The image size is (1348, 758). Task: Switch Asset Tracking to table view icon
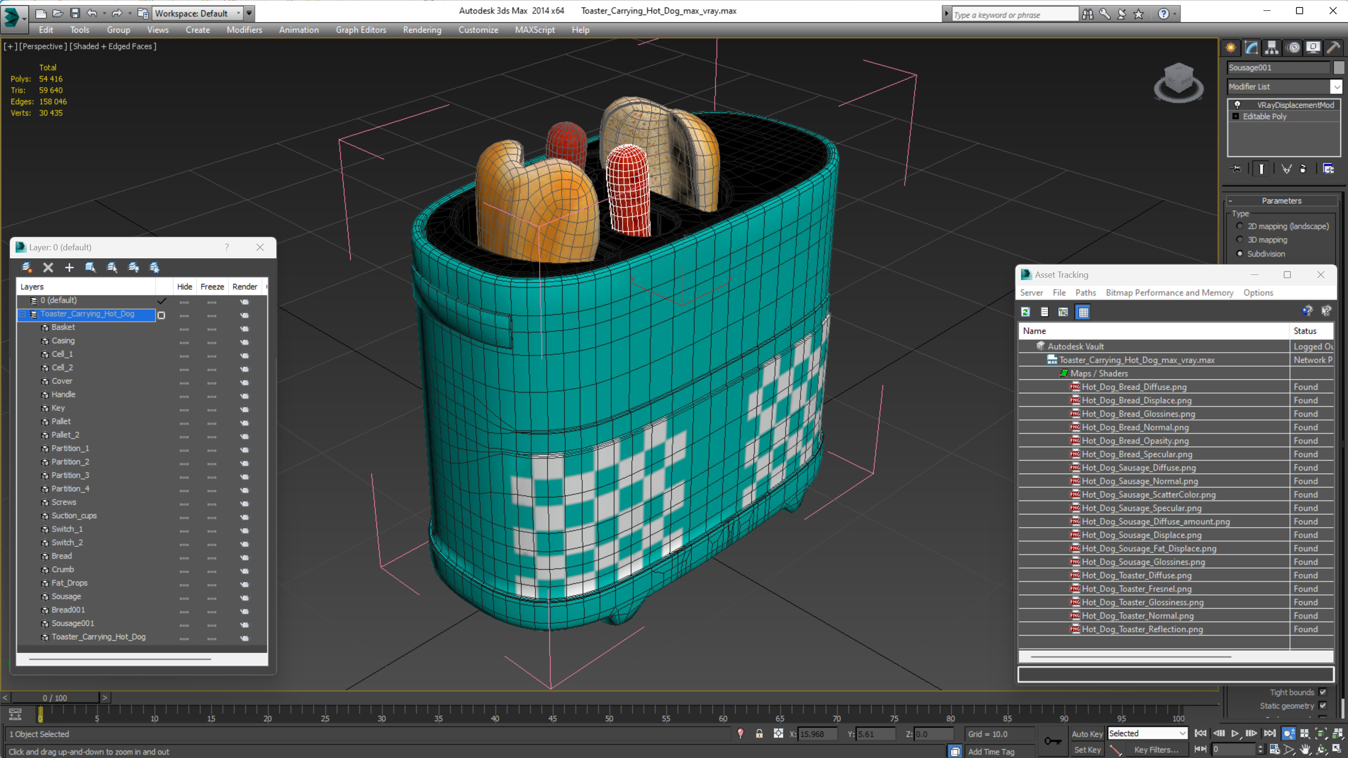point(1082,312)
